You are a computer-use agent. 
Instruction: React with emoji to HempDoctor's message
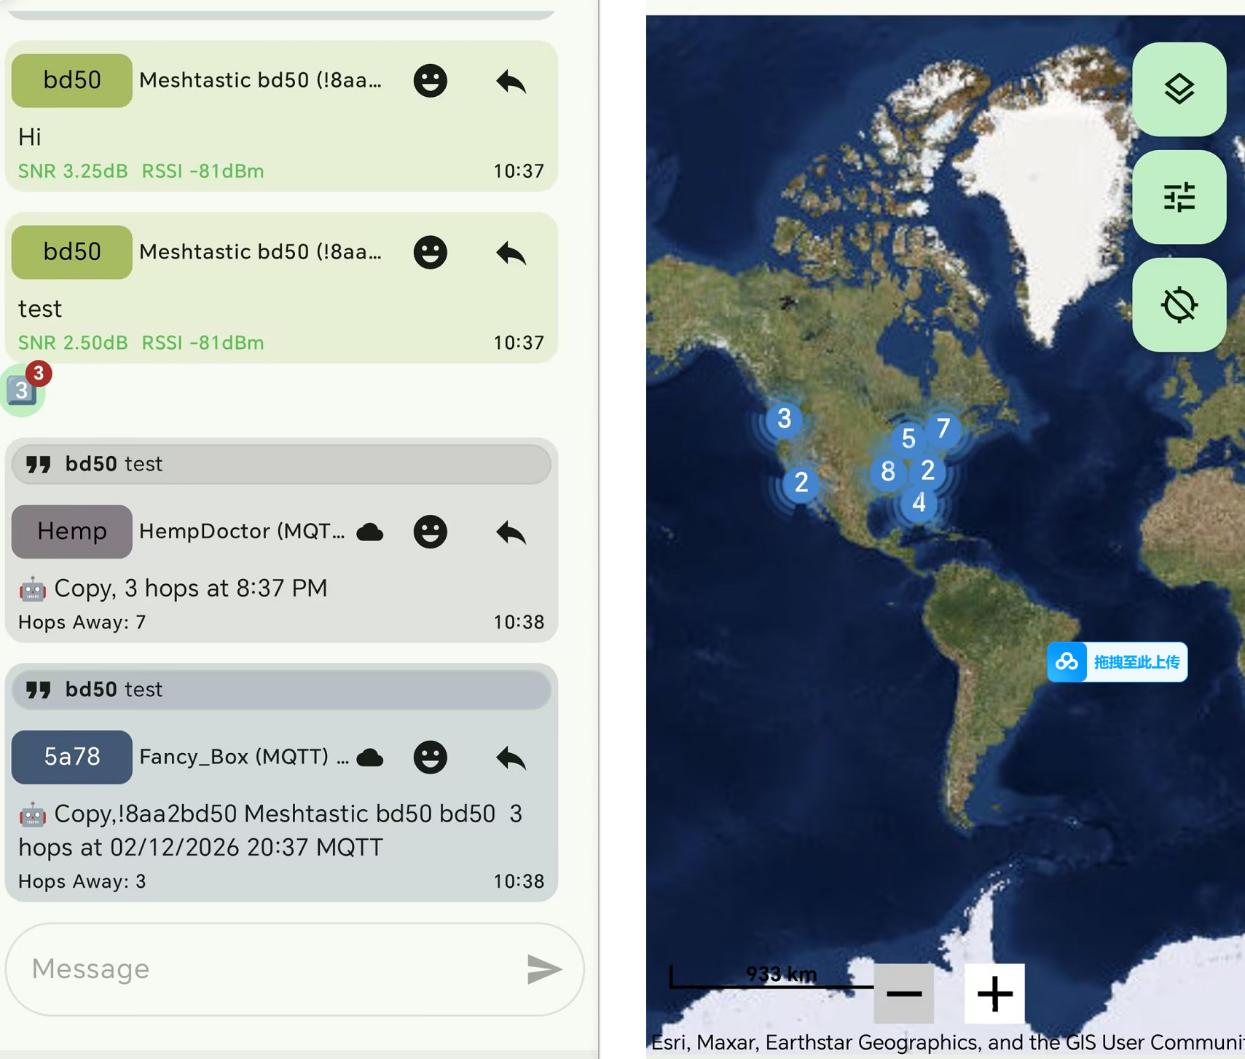[x=430, y=532]
